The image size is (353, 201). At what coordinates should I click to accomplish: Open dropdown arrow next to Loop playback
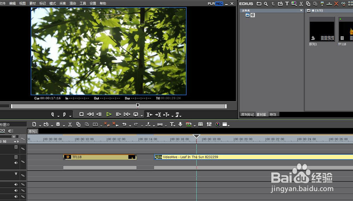[x=142, y=116]
